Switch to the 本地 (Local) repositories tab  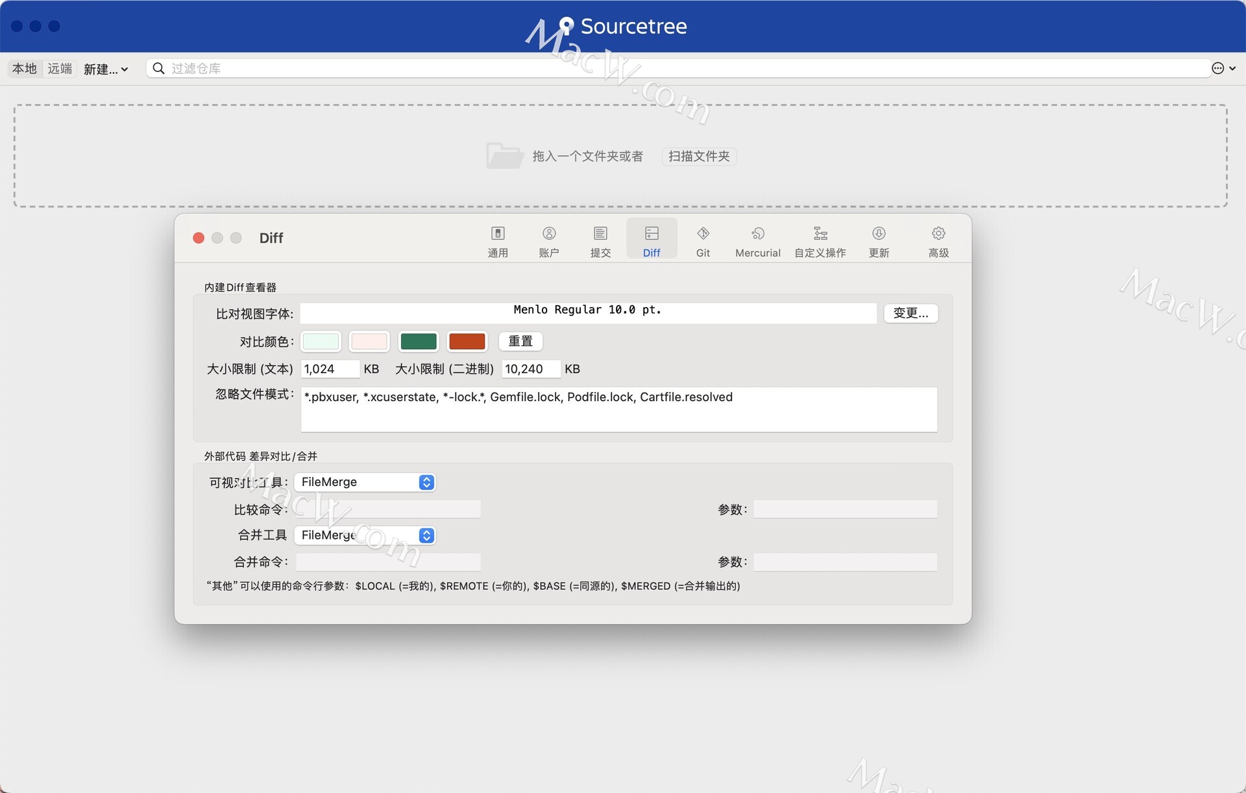click(25, 68)
